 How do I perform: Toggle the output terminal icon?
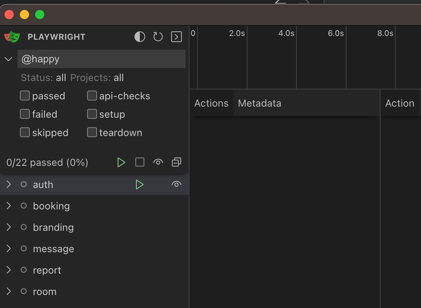[176, 37]
